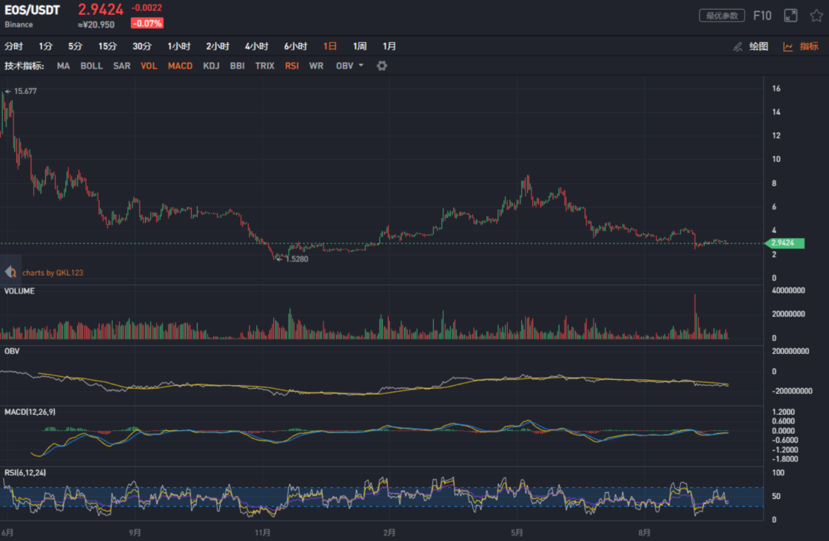Screen dimensions: 829x541
Task: Switch to the 4小时 timeframe tab
Action: [x=256, y=47]
